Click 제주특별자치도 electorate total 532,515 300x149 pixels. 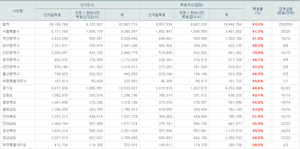click(x=131, y=145)
